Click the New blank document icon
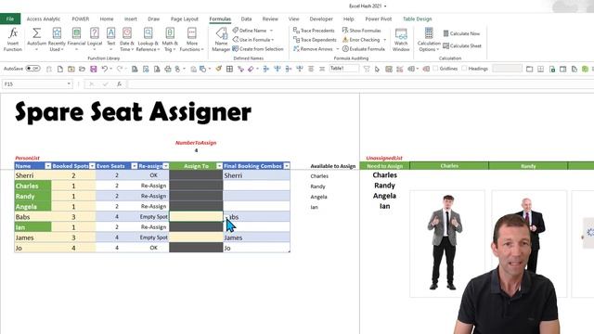The height and width of the screenshot is (334, 594). click(x=59, y=69)
